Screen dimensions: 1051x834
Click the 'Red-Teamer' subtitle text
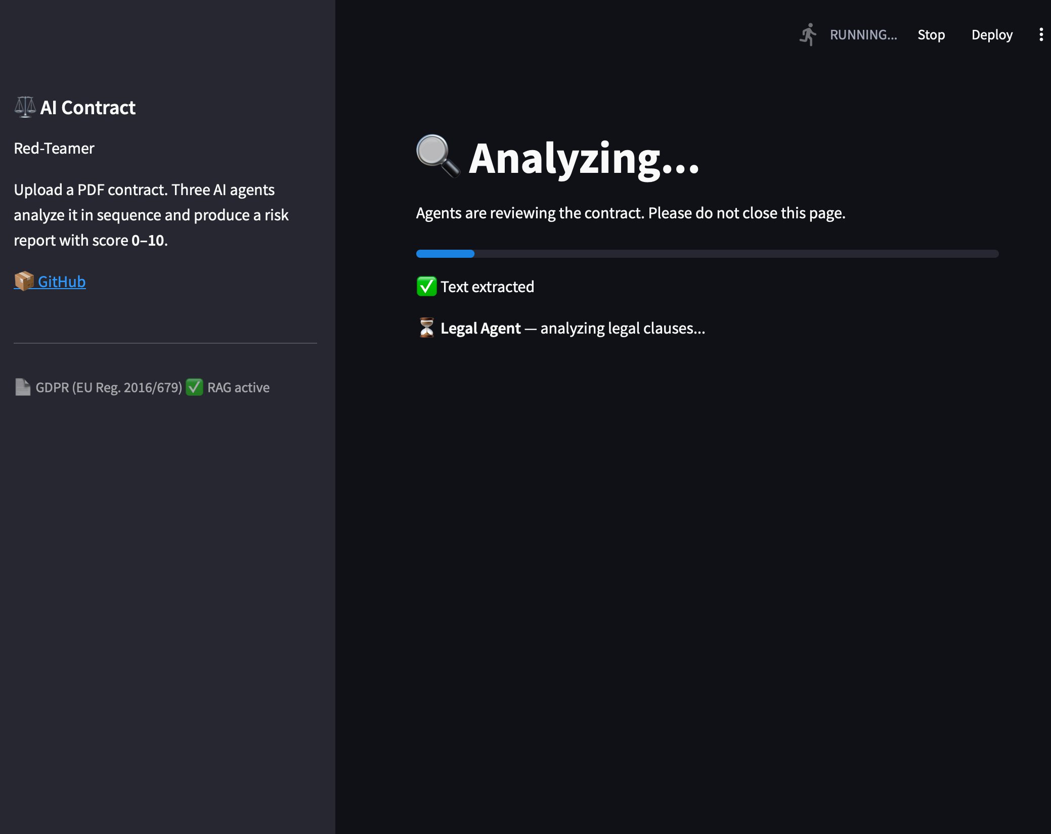54,148
